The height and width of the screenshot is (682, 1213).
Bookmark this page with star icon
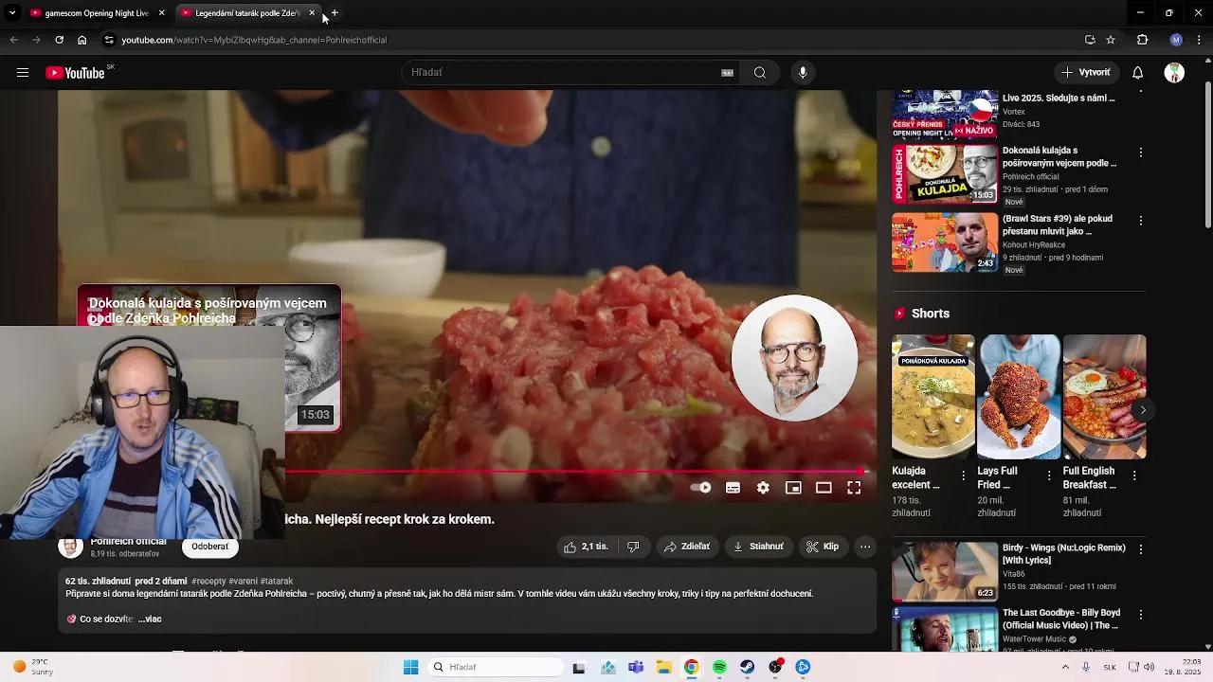1111,40
